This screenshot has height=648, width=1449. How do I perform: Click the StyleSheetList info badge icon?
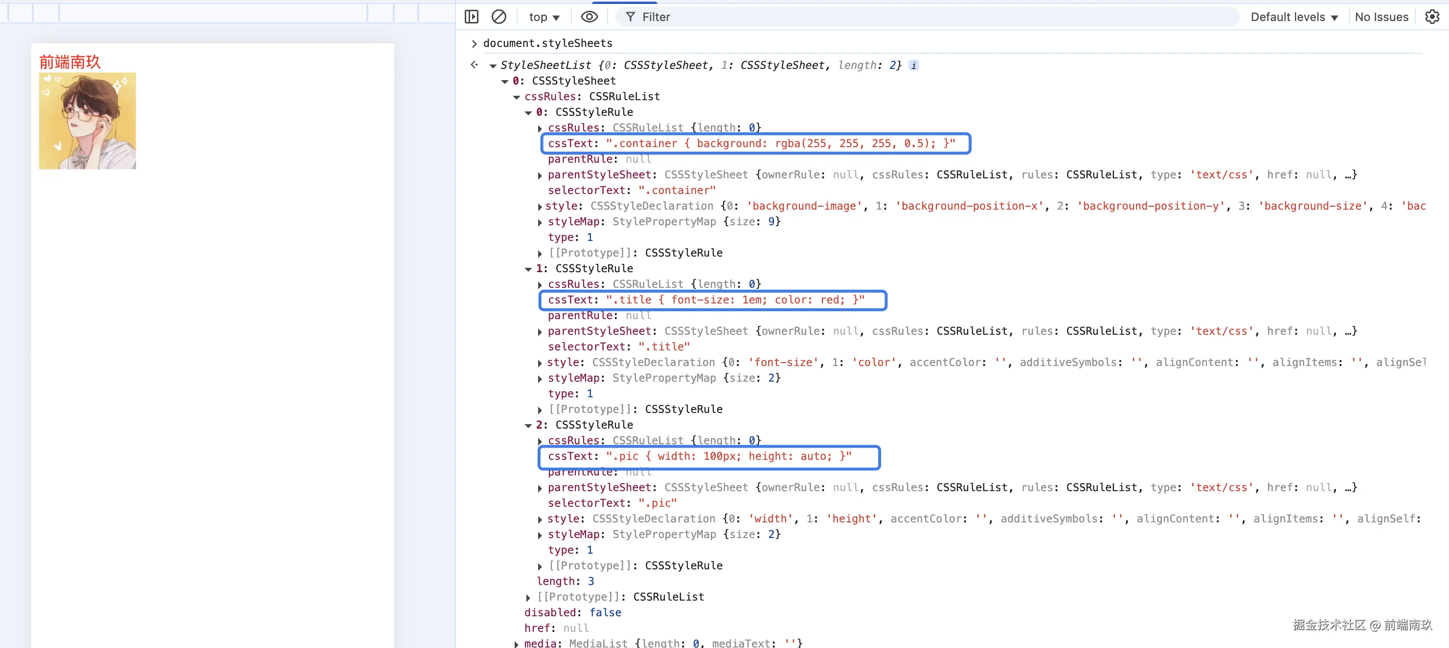[x=914, y=65]
